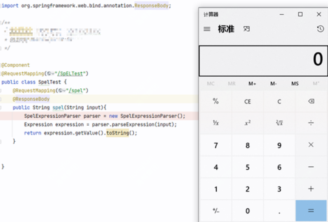Collapse the Javadoc comment block
This screenshot has height=222, width=328.
pyautogui.click(x=1, y=22)
